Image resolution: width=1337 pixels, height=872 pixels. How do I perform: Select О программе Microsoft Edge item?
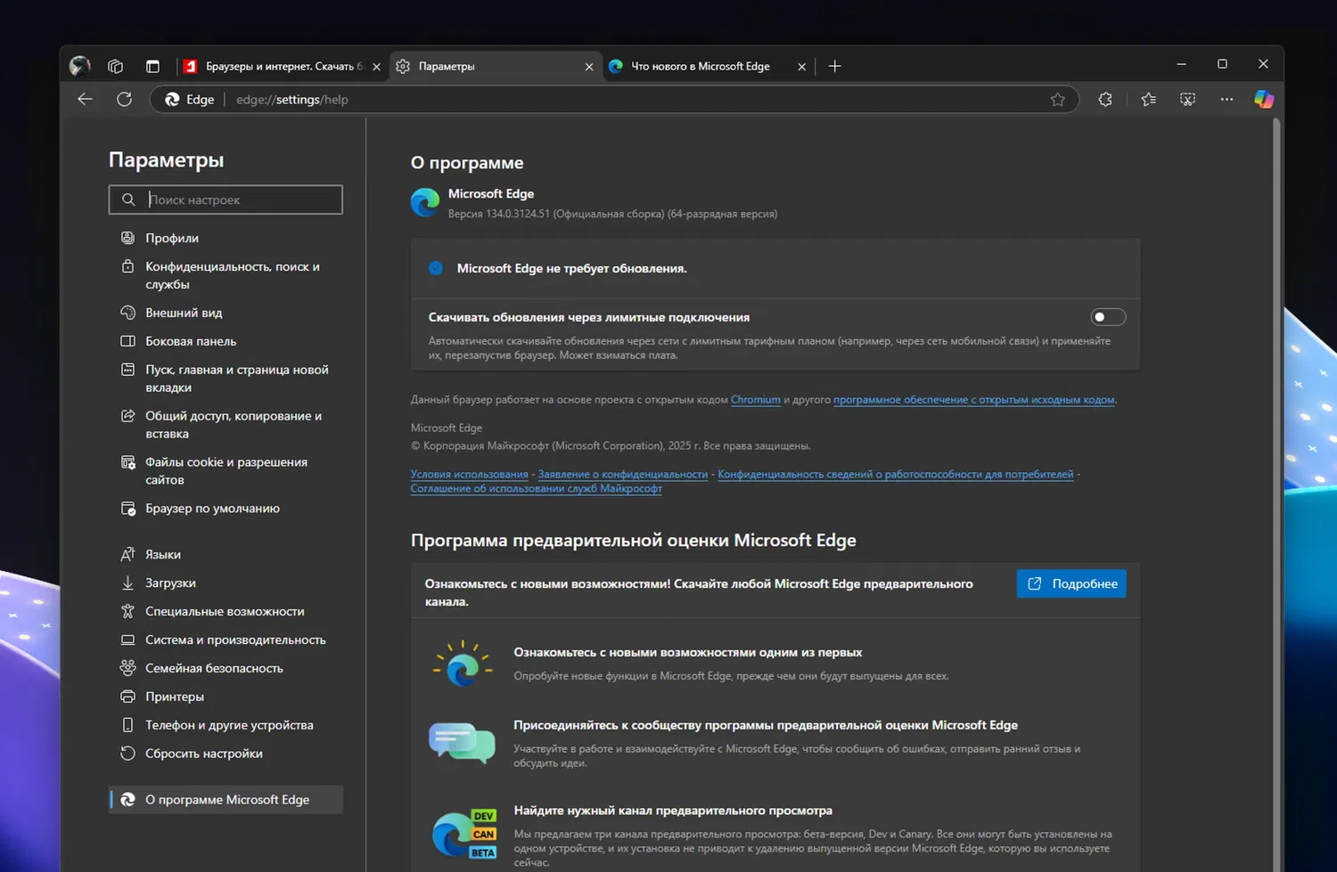[x=226, y=800]
